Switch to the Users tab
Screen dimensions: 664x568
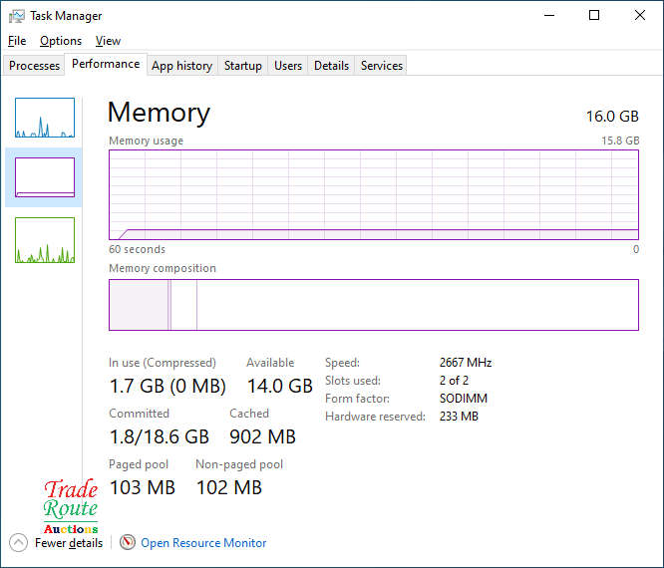tap(288, 66)
